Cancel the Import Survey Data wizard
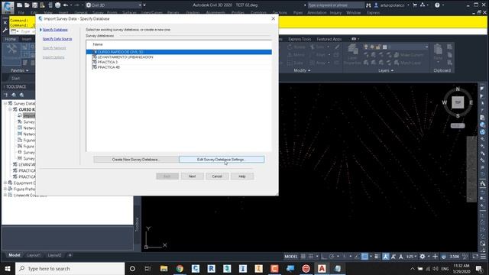The height and width of the screenshot is (275, 489). 217,176
